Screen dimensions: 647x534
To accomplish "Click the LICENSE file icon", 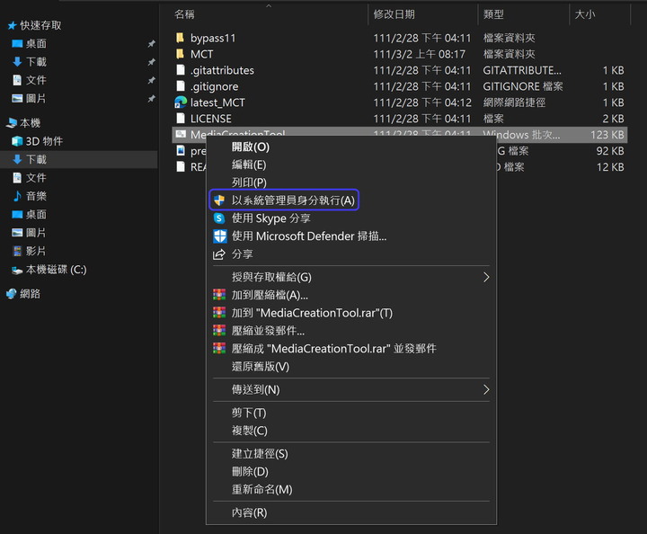I will [181, 119].
